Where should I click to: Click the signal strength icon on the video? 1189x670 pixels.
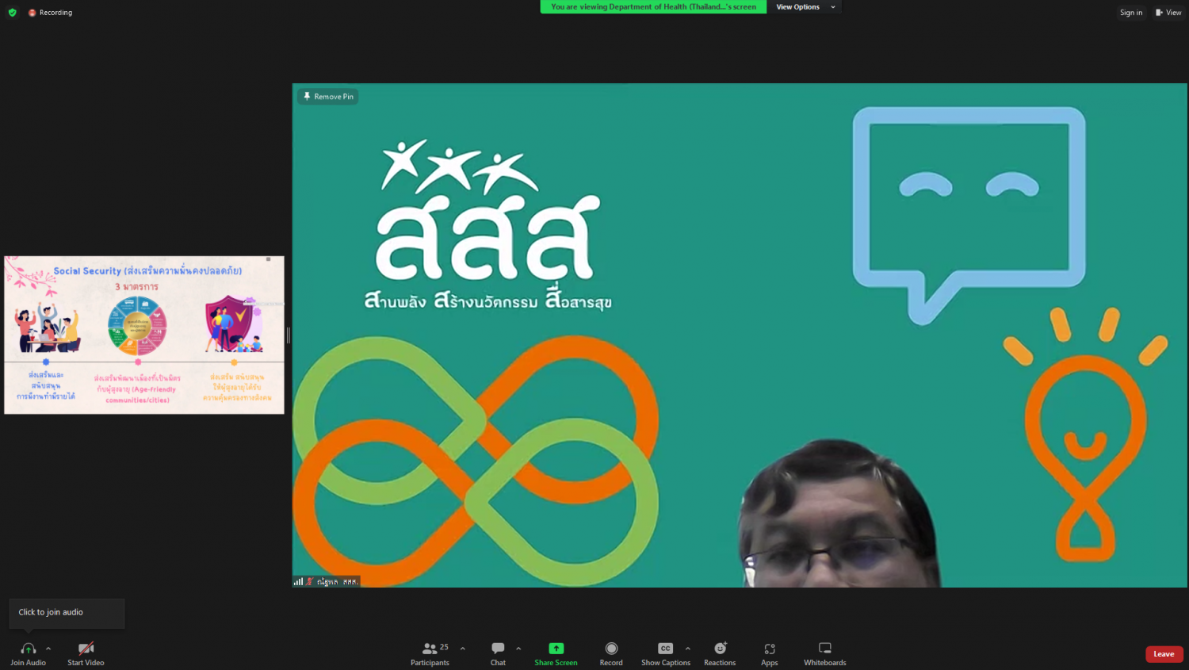(298, 581)
